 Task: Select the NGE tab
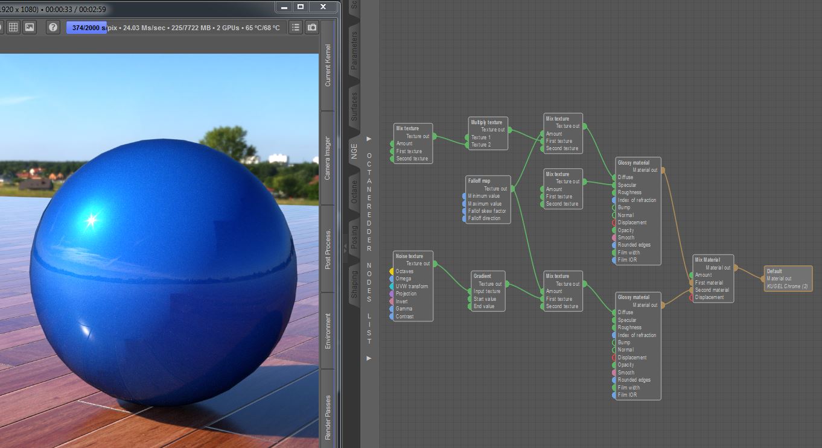tap(354, 151)
